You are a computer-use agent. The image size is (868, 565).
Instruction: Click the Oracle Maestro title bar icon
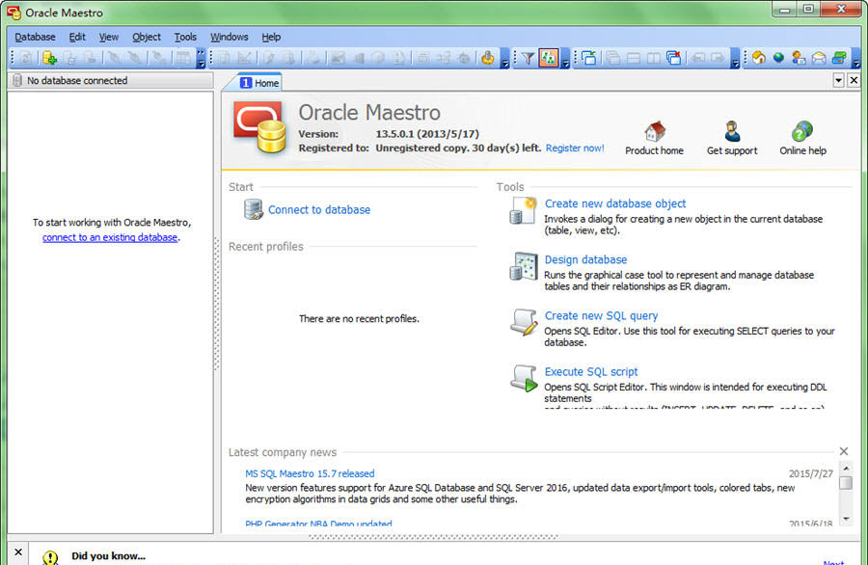(x=14, y=13)
